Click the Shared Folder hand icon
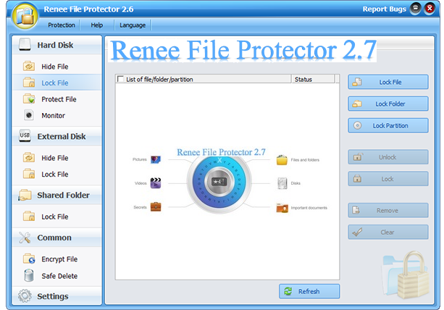 tap(25, 195)
